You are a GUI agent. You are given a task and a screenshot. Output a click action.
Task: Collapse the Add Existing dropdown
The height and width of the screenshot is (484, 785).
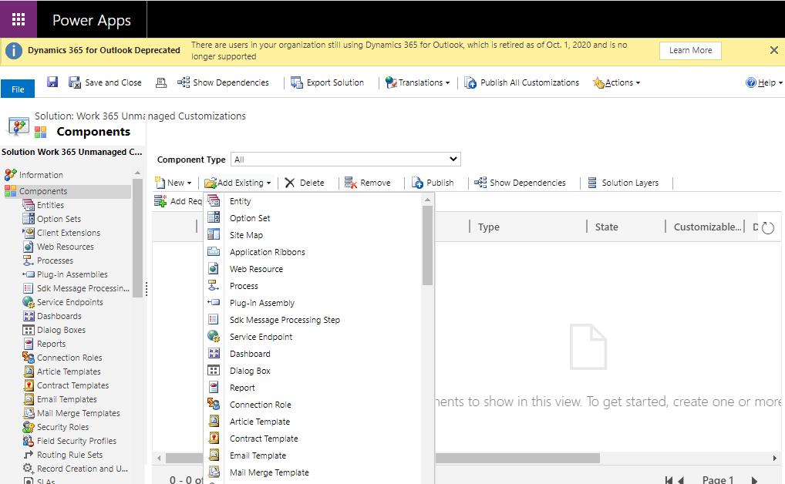tap(238, 183)
